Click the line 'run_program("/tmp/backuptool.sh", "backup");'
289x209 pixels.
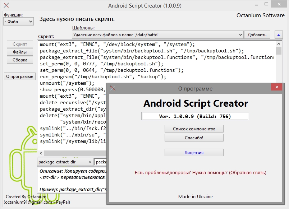click(103, 77)
